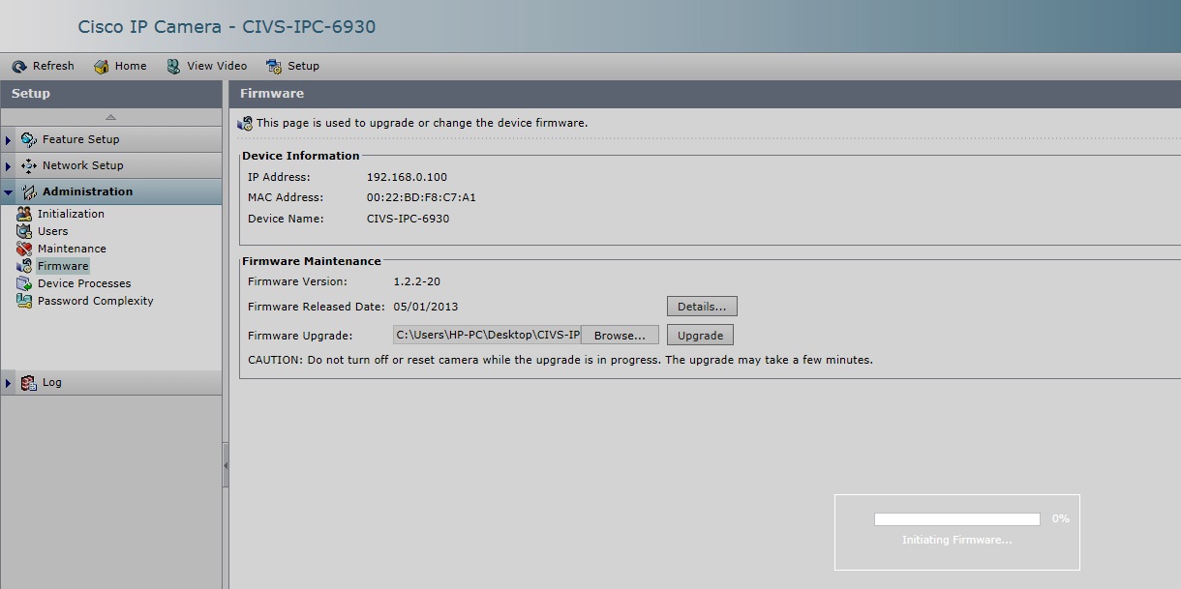
Task: Click the 'Firmware Upgrade:' label
Action: click(300, 336)
